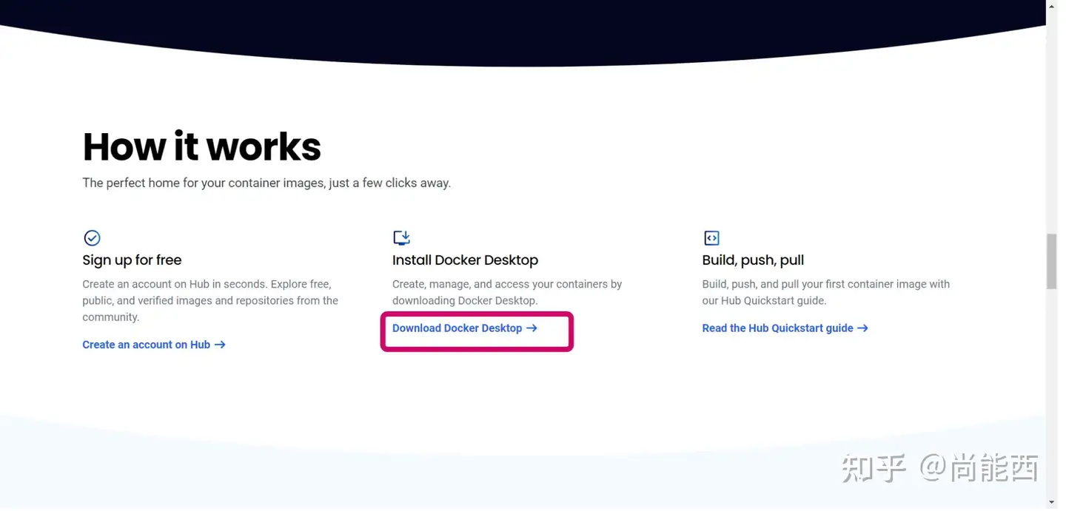Click the Install Docker Desktop title

click(465, 260)
